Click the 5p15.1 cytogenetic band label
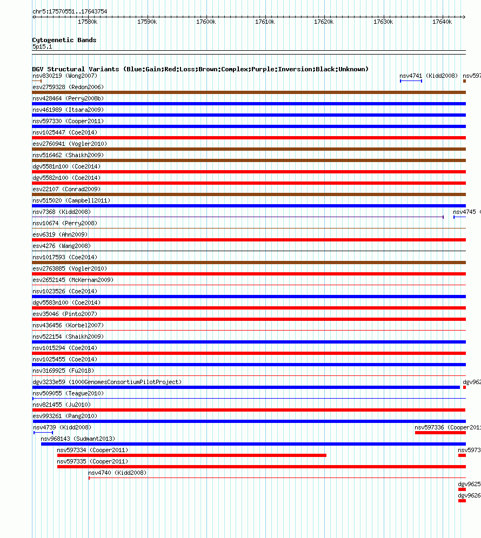The height and width of the screenshot is (538, 481). click(42, 46)
